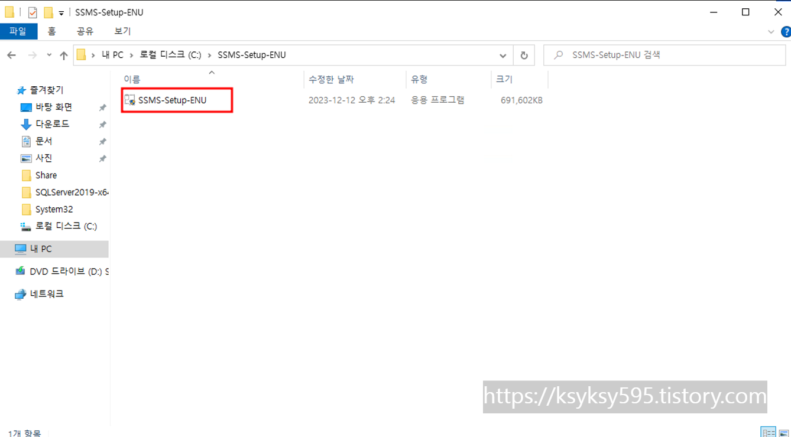The width and height of the screenshot is (791, 437).
Task: Switch to the 공유 ribbon tab
Action: [x=85, y=31]
